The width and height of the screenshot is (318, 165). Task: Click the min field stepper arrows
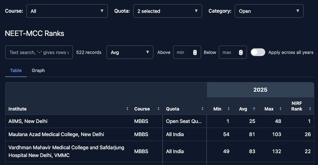coord(195,52)
